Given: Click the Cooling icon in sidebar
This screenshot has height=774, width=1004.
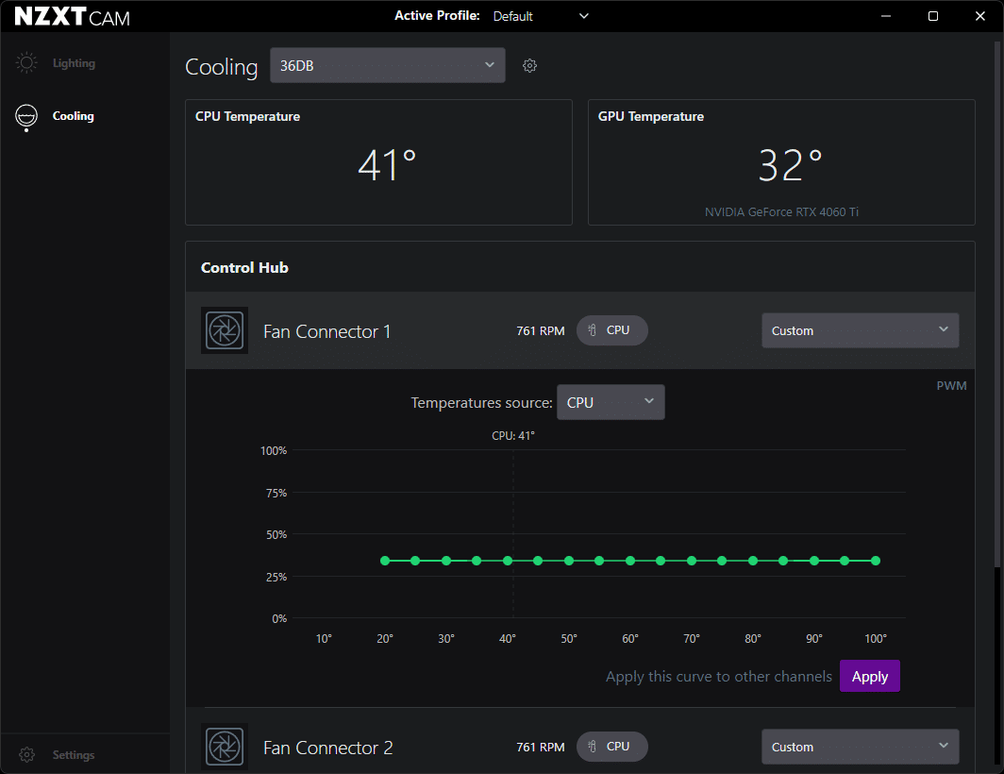Looking at the screenshot, I should pos(26,116).
